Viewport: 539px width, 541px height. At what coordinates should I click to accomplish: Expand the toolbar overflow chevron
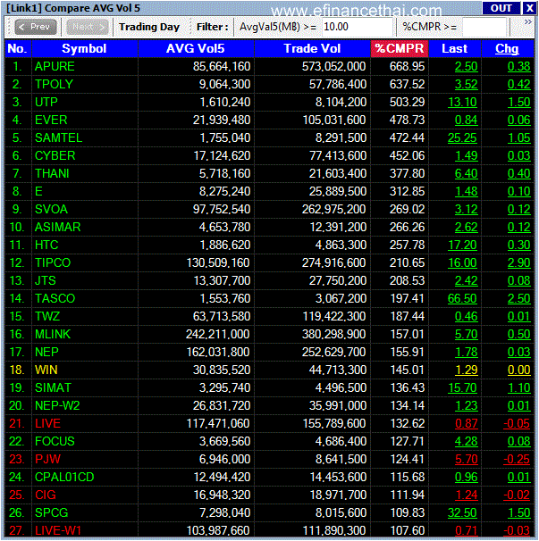(x=527, y=22)
